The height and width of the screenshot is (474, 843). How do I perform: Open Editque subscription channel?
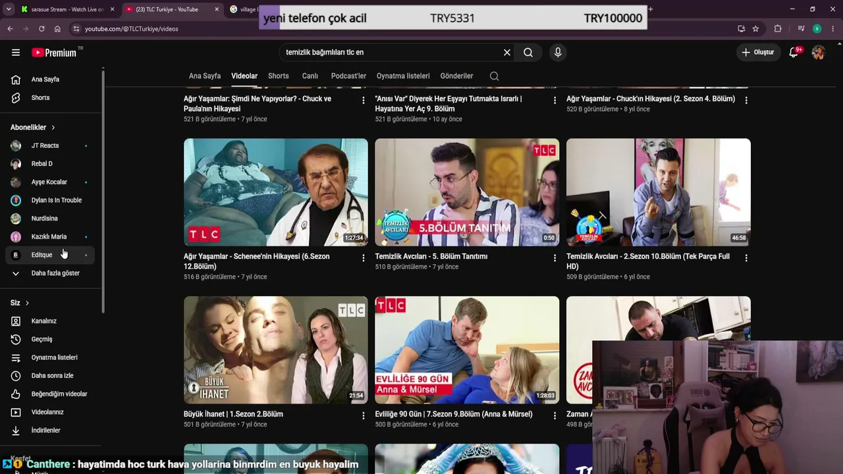51,255
